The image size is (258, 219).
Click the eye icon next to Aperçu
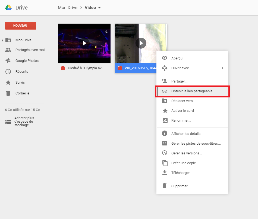point(165,58)
